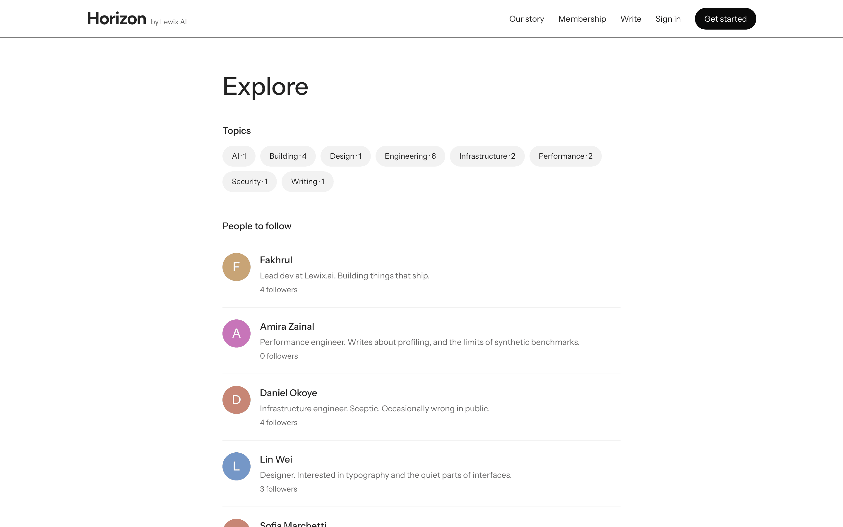
Task: Visit Daniel Okoye's profile name
Action: (x=288, y=393)
